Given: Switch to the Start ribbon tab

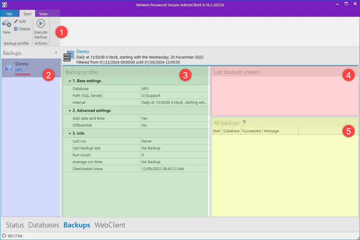Looking at the screenshot, I should tap(27, 14).
